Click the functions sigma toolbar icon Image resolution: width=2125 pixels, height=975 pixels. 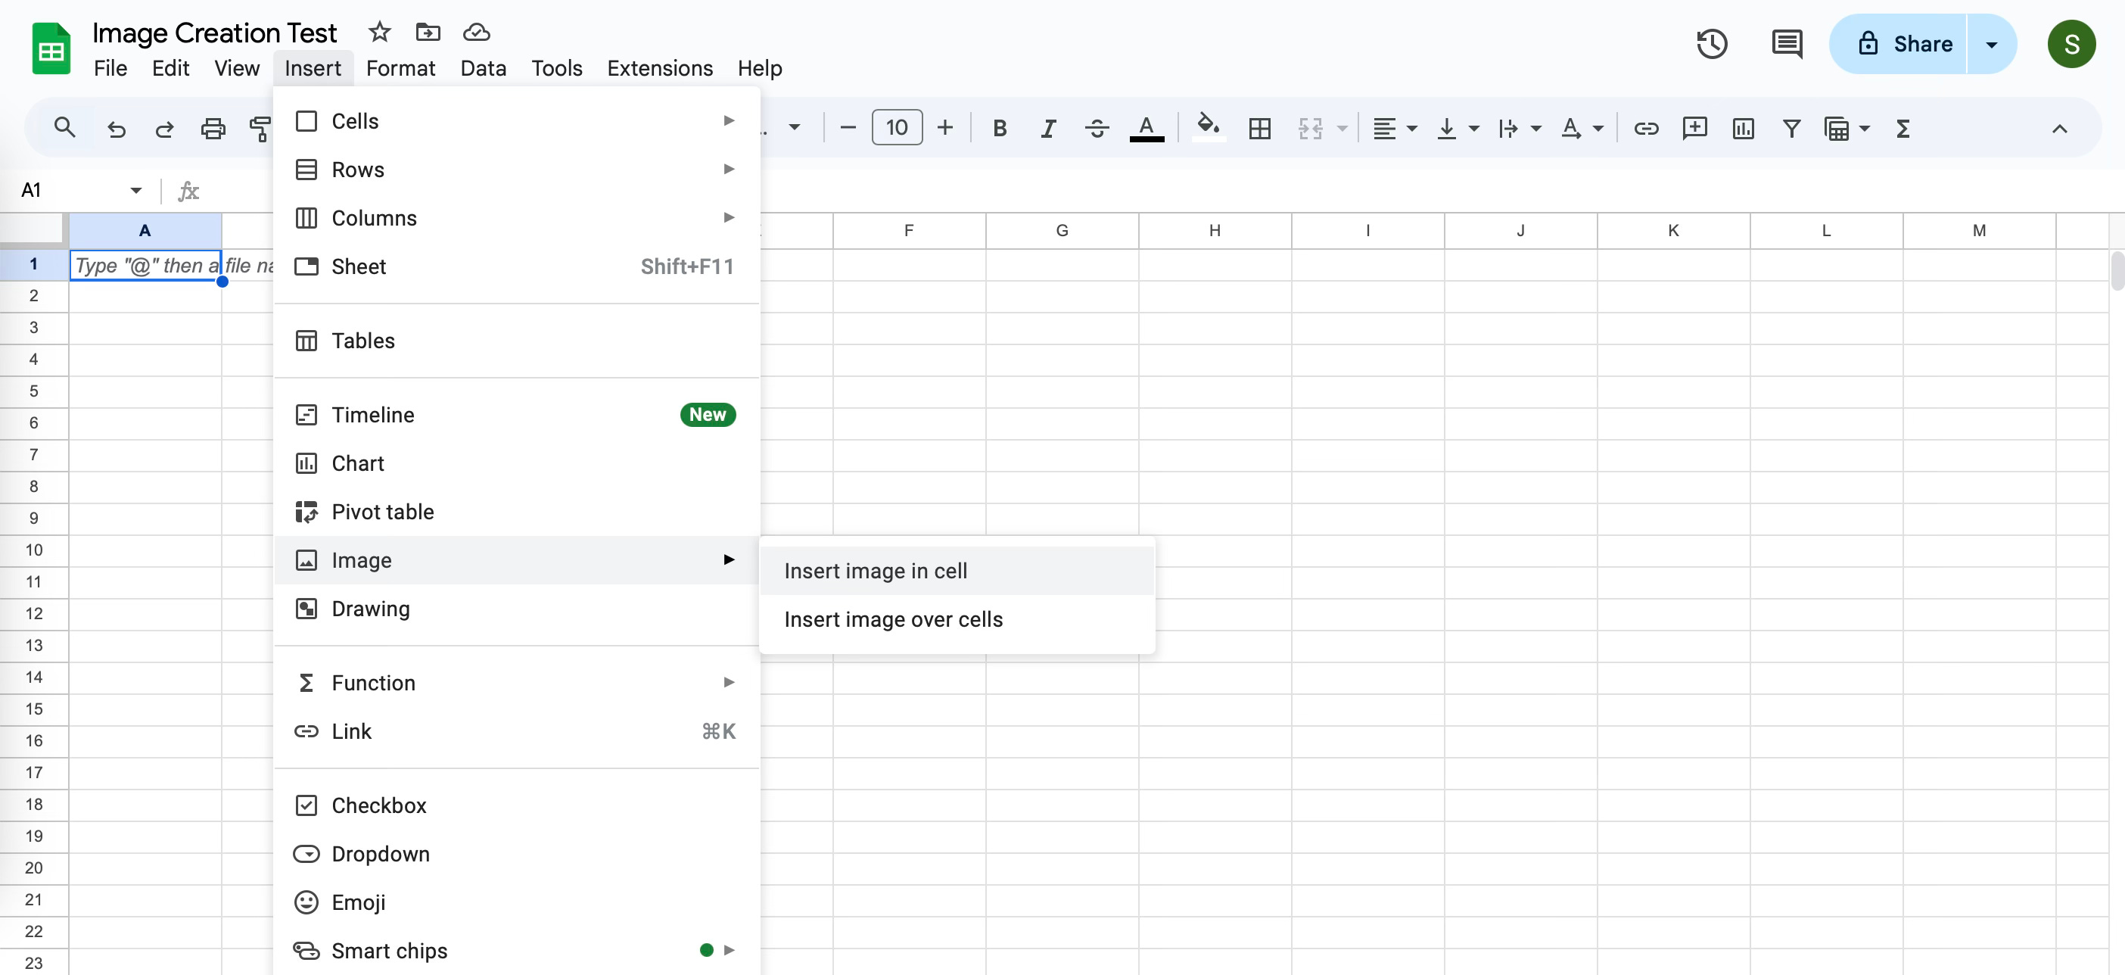coord(1903,129)
